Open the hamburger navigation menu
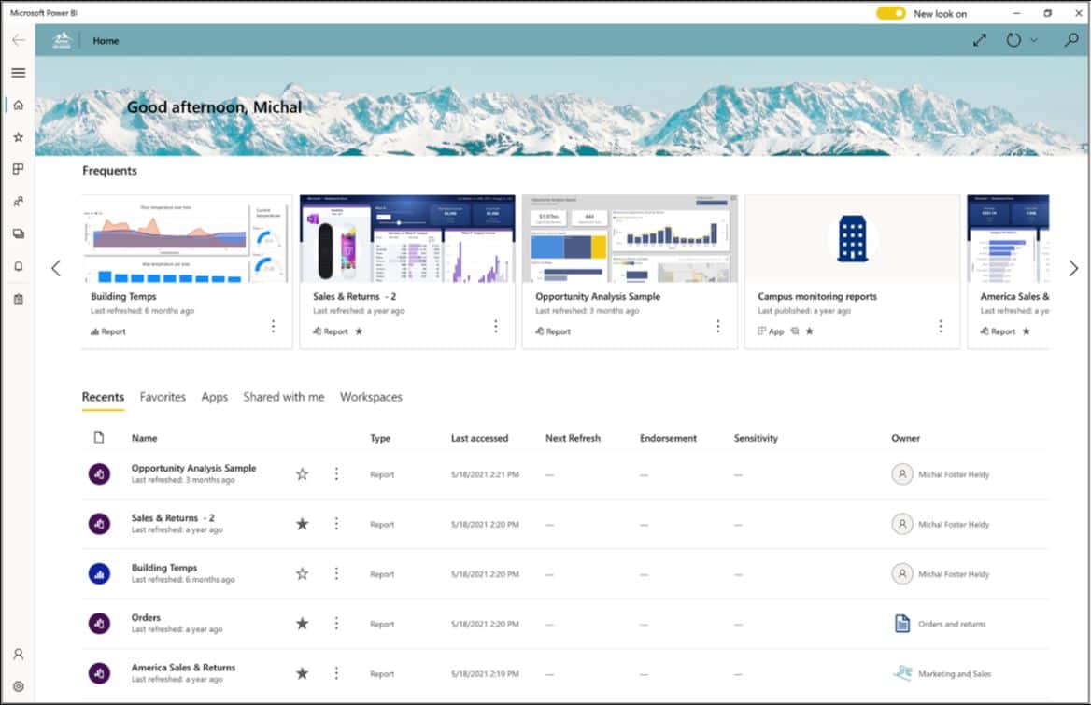1091x705 pixels. point(19,72)
